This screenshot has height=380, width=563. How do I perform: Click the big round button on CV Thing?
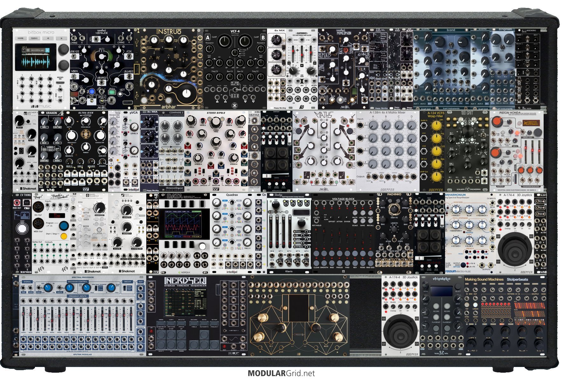pos(22,228)
